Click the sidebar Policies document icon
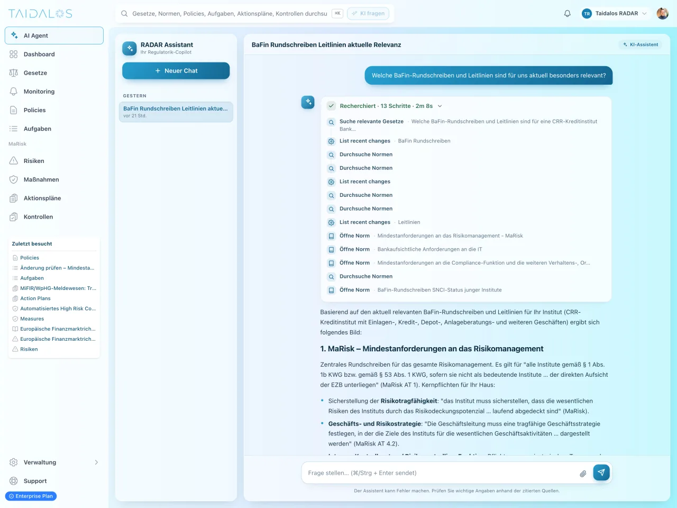Screen dimensions: 677x508 click(x=14, y=110)
